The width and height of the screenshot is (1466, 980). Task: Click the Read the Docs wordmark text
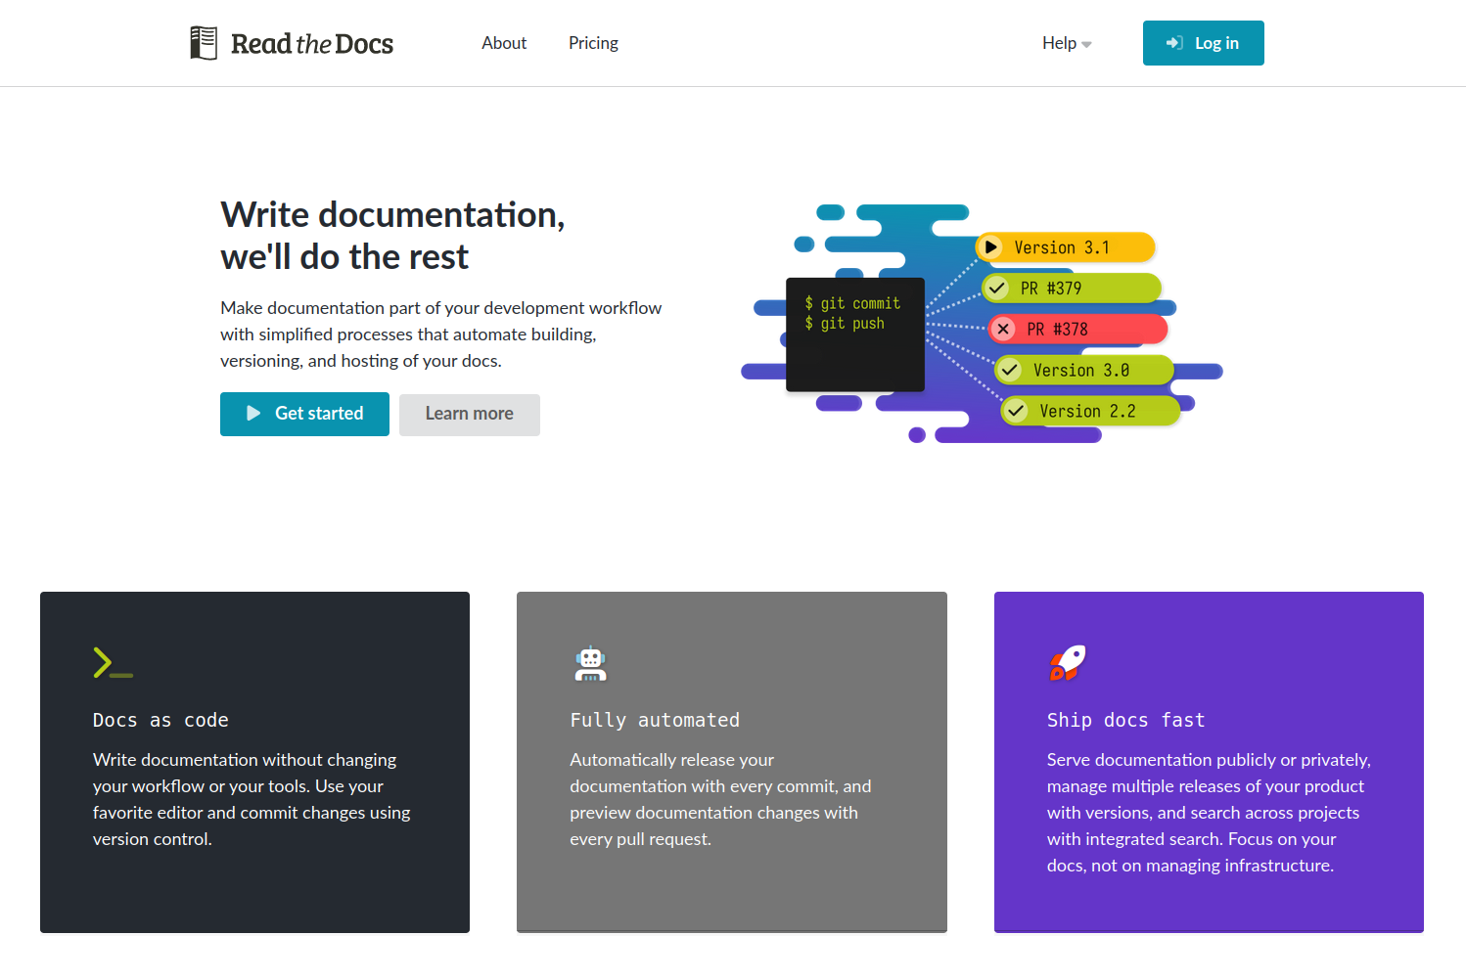(312, 44)
